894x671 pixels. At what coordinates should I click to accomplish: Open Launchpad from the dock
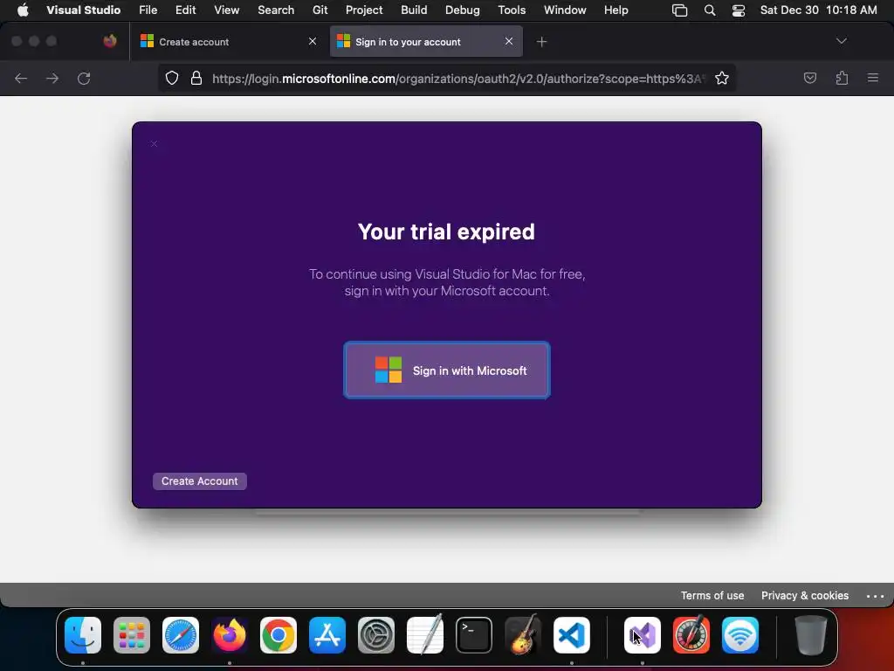(132, 635)
